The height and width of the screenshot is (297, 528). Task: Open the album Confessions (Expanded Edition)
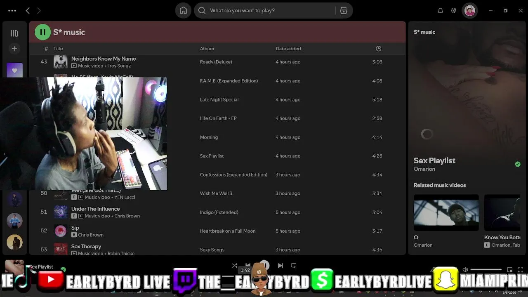point(233,175)
